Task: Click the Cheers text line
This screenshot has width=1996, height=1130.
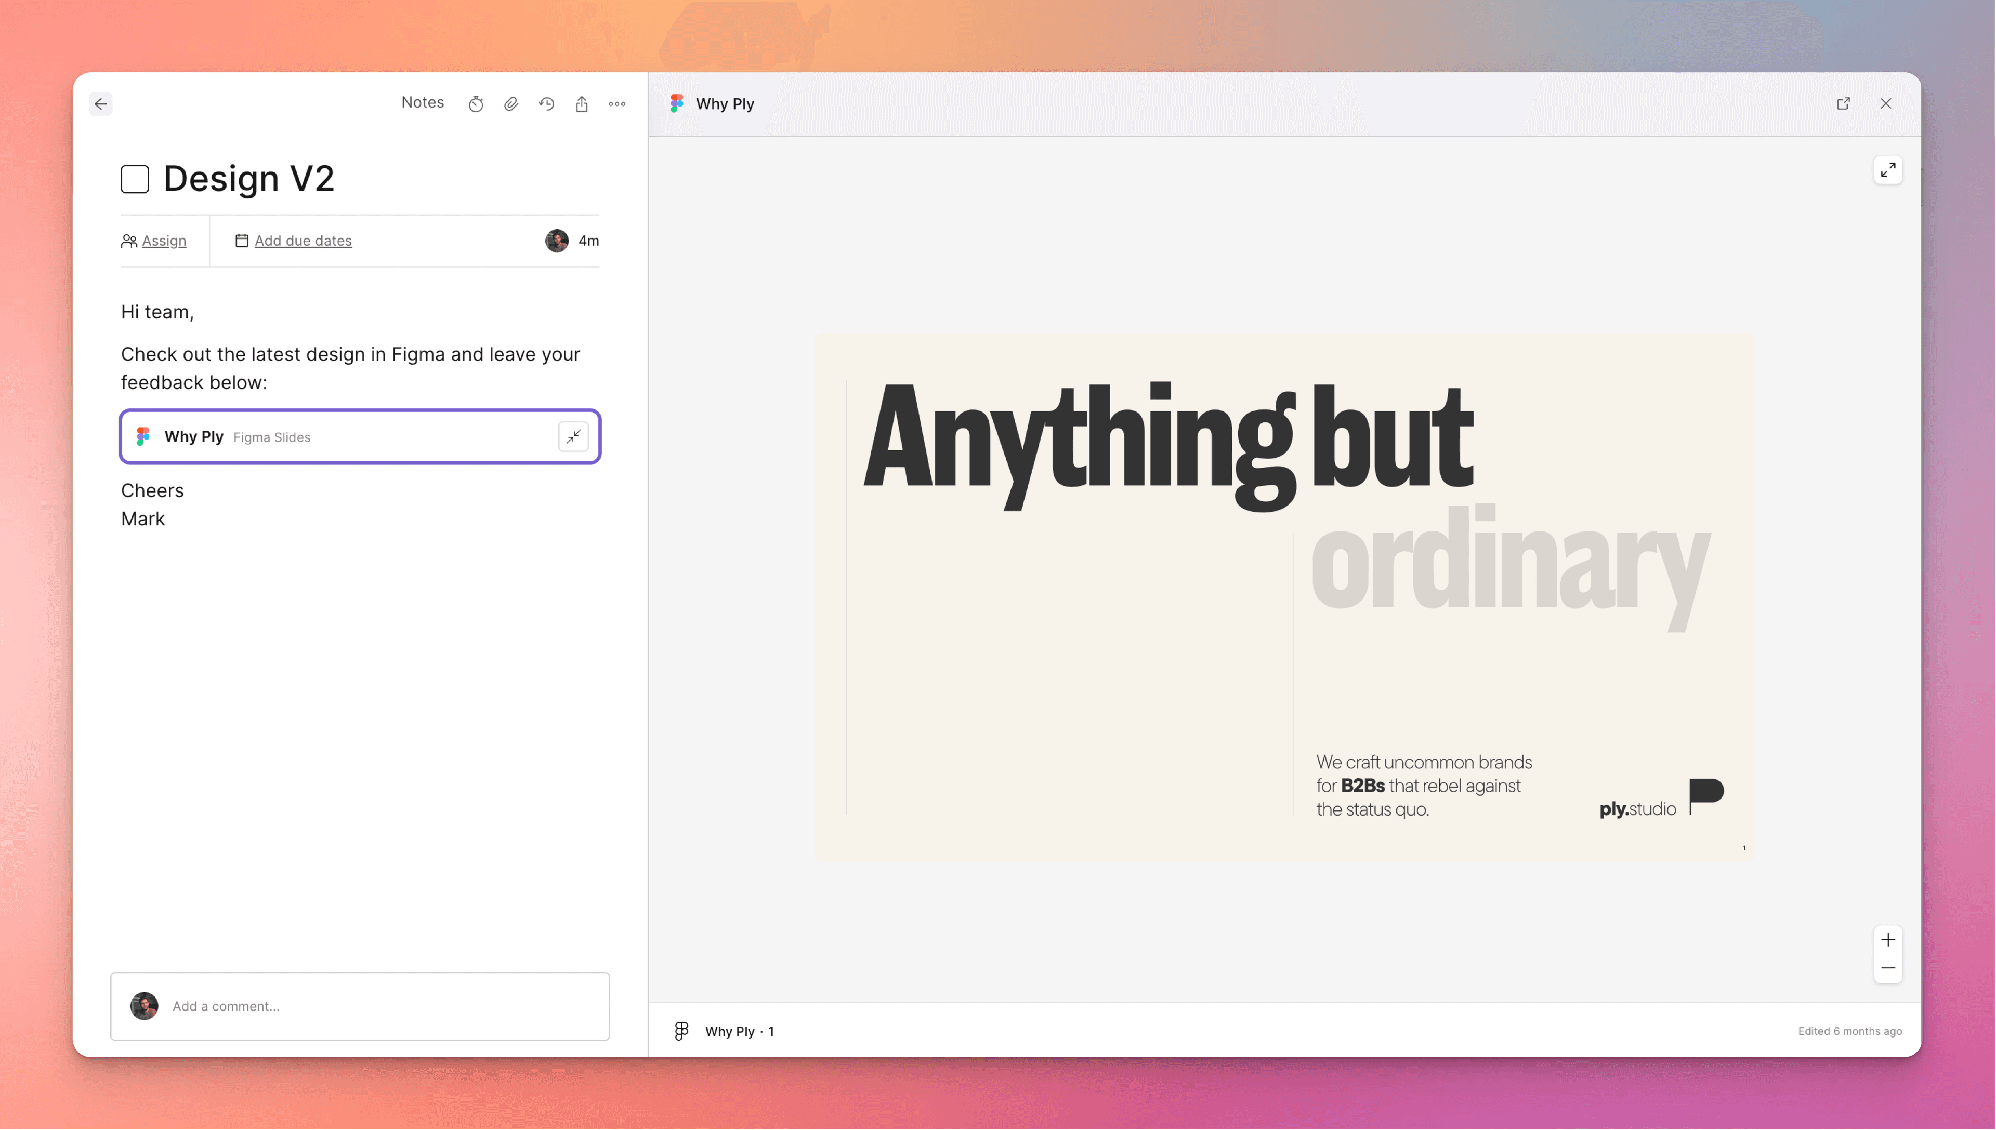Action: (x=152, y=490)
